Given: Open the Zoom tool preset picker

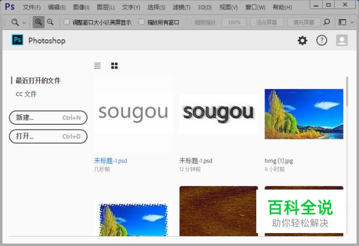Looking at the screenshot, I should point(18,22).
